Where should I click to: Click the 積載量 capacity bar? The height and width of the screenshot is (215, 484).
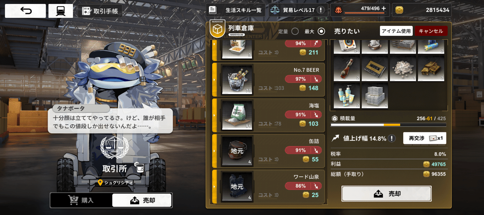click(x=388, y=125)
